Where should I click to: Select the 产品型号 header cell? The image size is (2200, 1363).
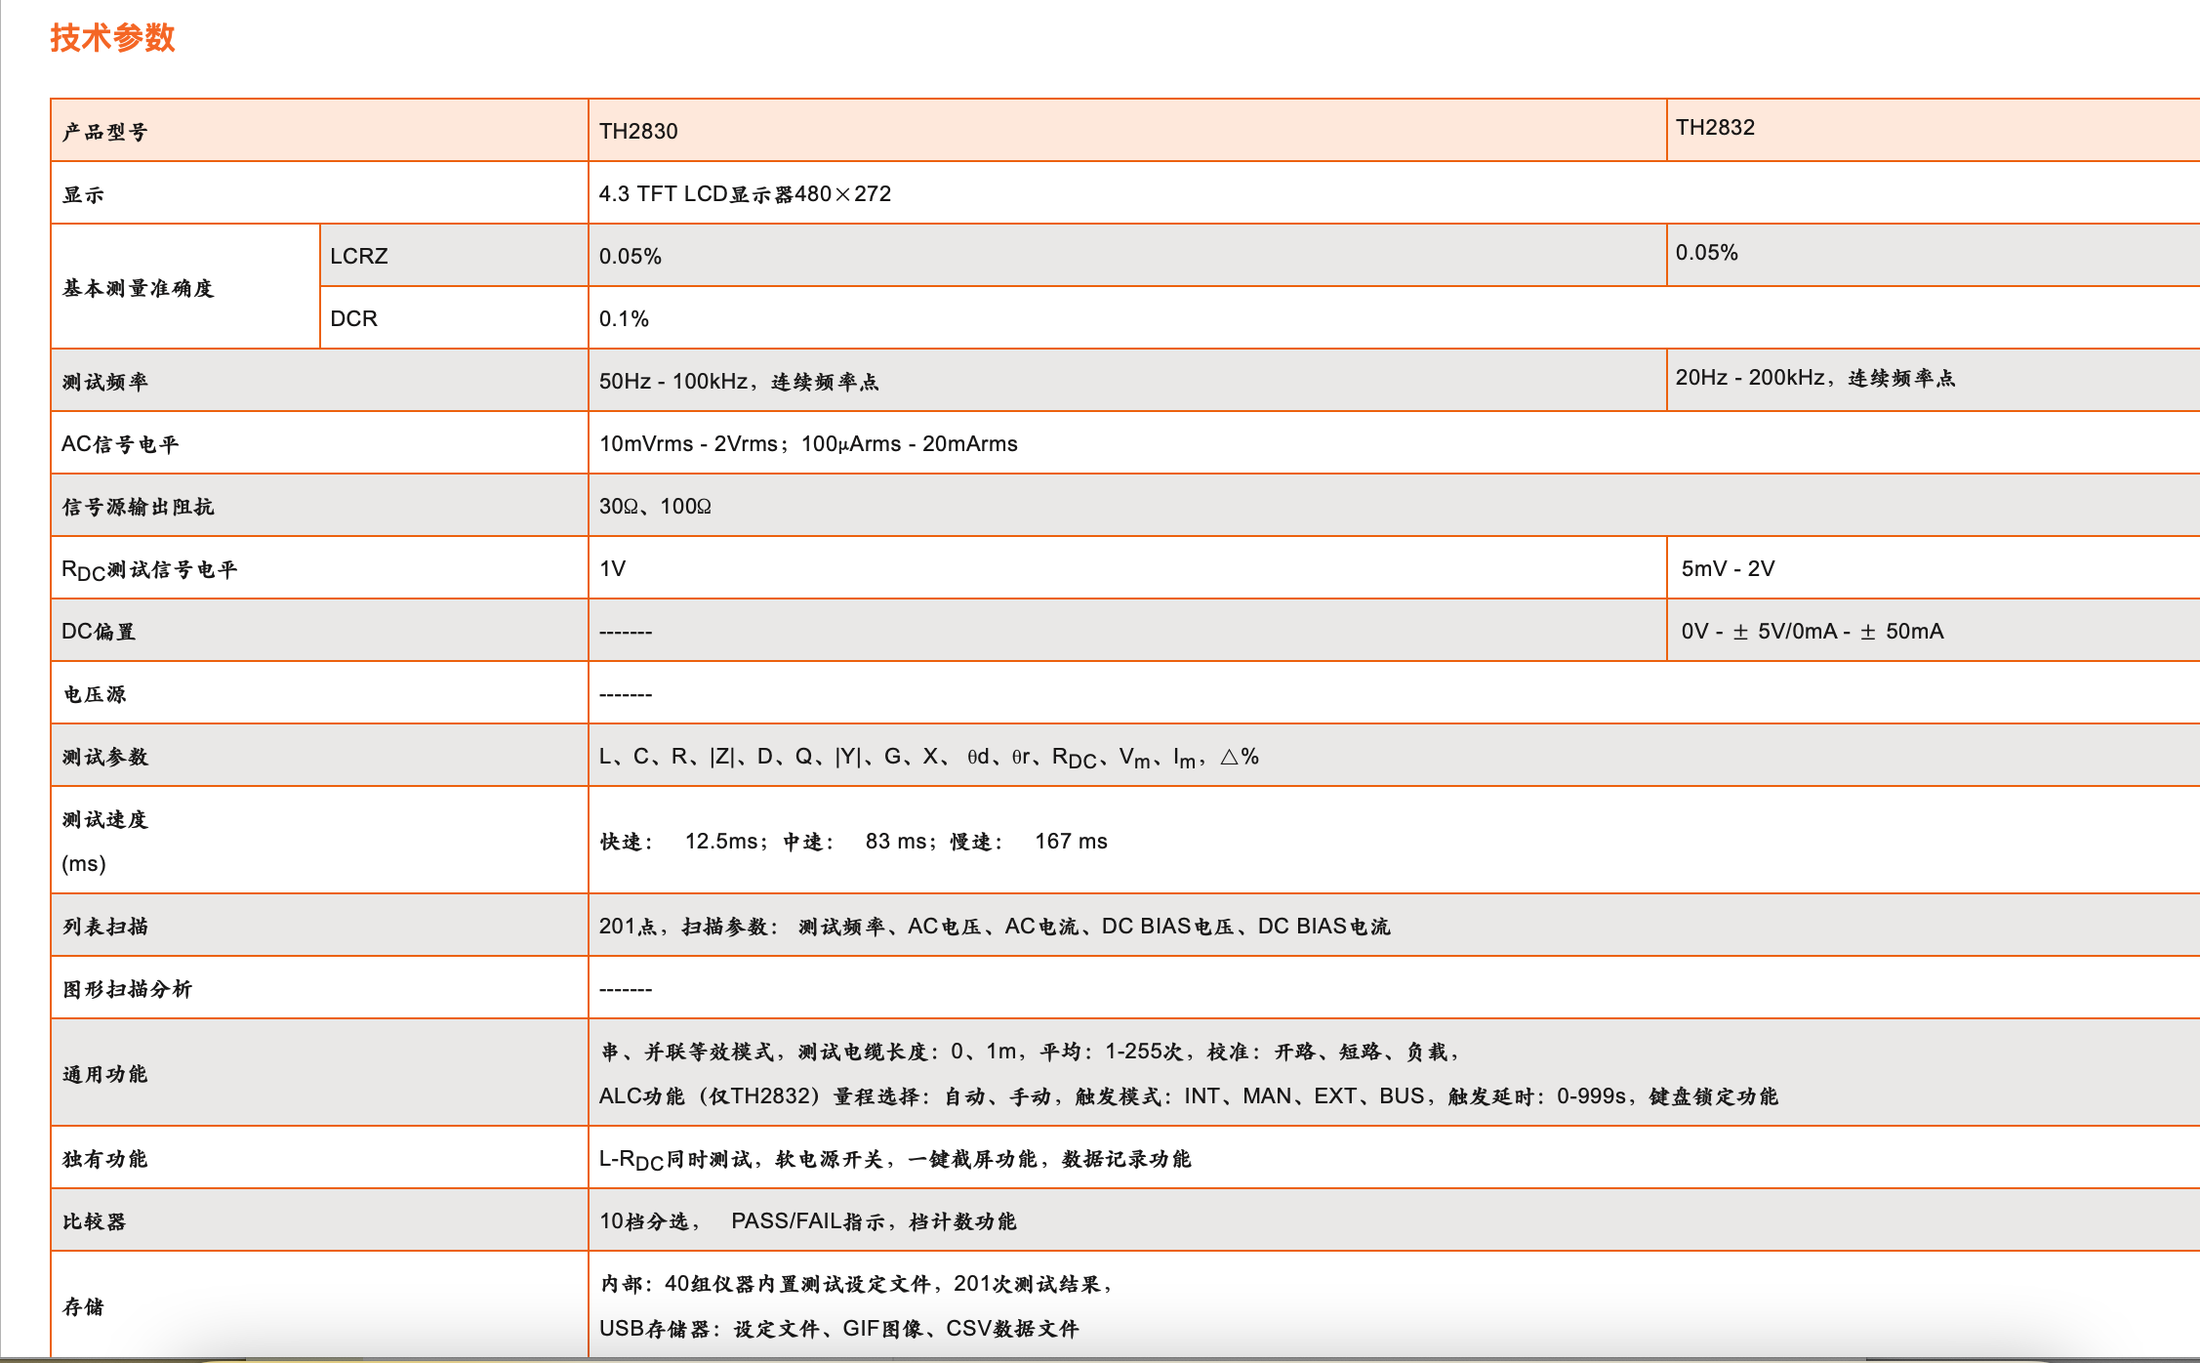tap(319, 130)
